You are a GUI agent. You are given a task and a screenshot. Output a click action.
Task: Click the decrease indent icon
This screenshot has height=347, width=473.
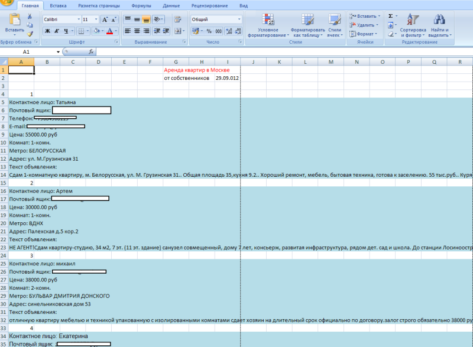(x=157, y=31)
